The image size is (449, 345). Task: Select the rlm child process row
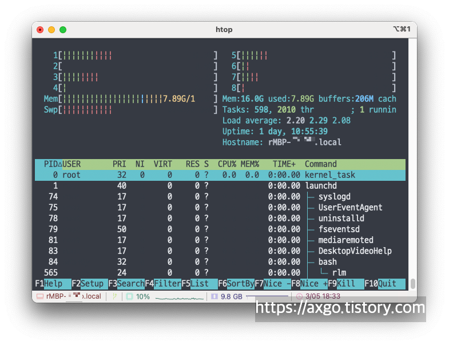click(x=220, y=273)
